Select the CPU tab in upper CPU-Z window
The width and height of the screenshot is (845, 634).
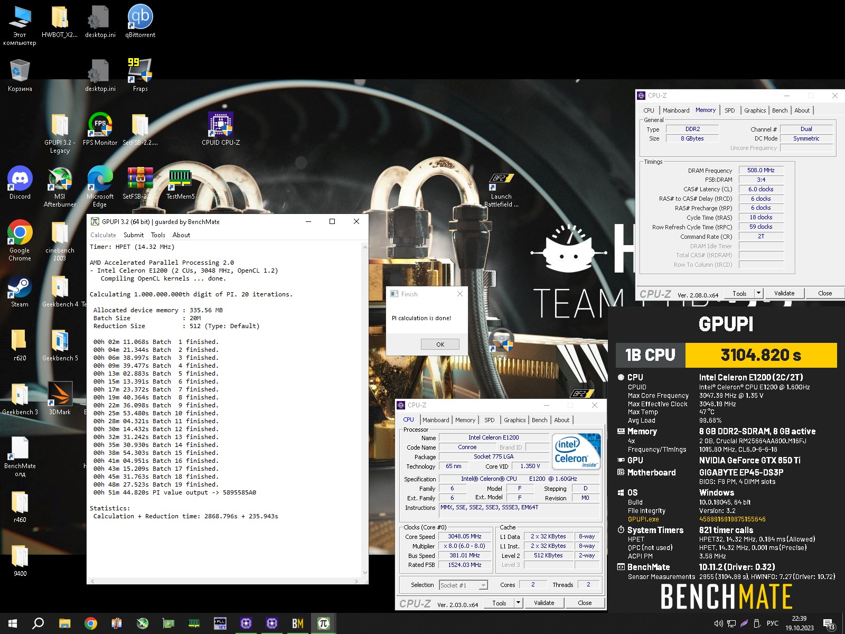[x=649, y=110]
